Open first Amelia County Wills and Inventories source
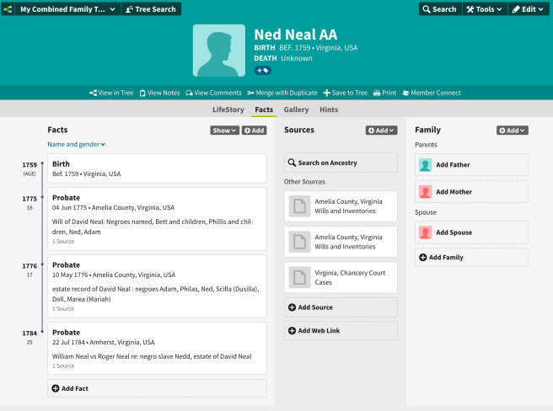Image resolution: width=553 pixels, height=411 pixels. pos(341,206)
